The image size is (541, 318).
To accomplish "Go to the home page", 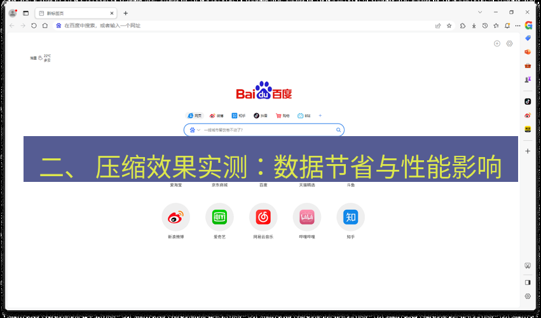I will (x=45, y=25).
